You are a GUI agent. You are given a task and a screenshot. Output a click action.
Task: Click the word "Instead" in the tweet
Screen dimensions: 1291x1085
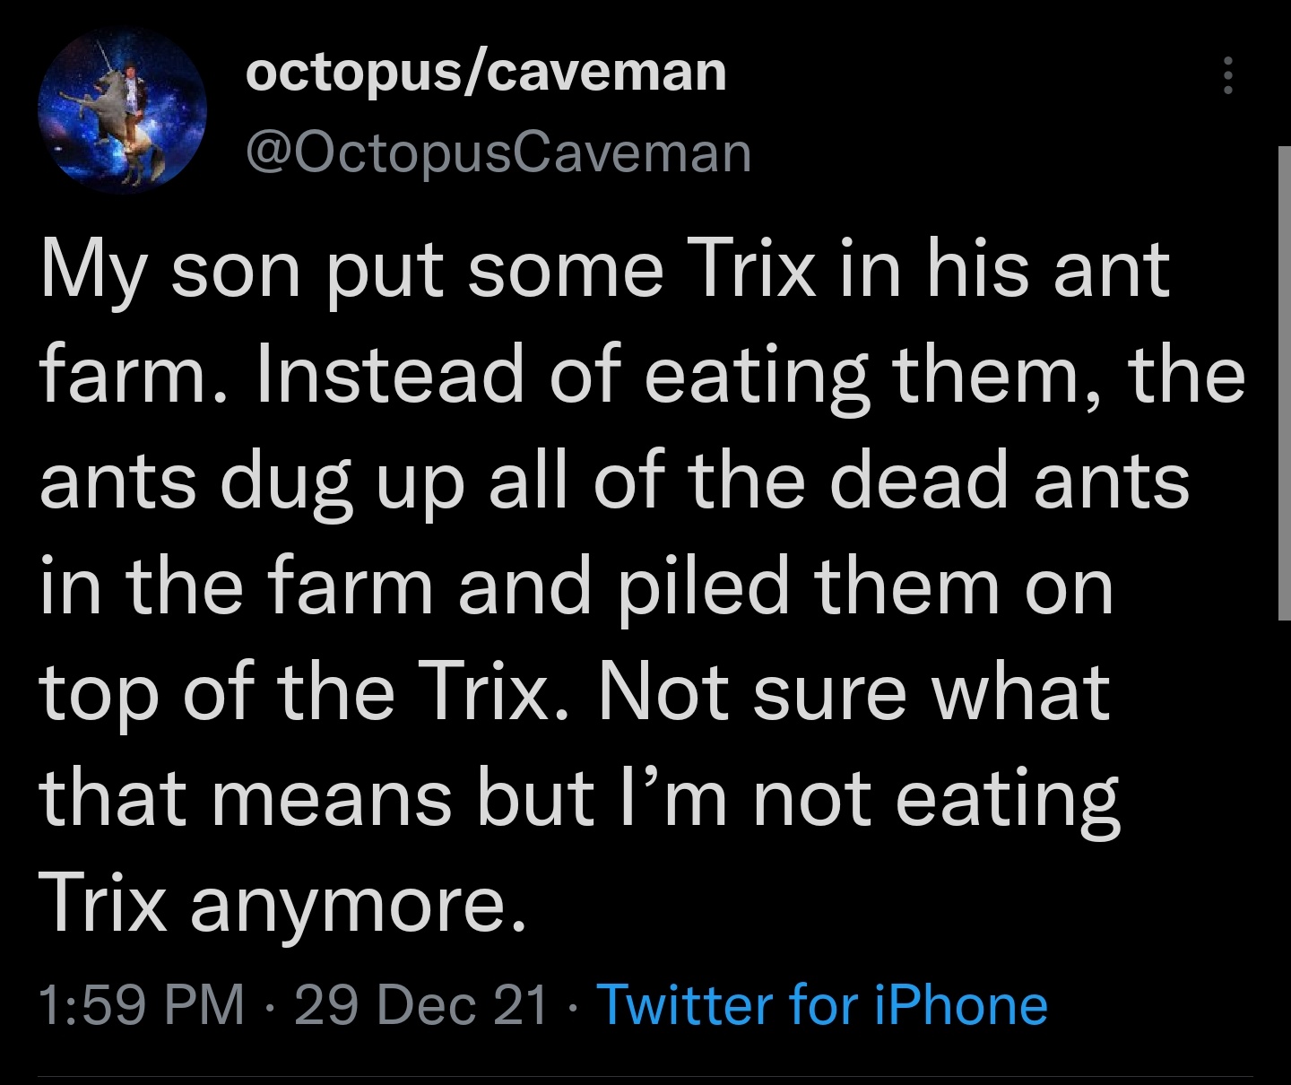390,375
